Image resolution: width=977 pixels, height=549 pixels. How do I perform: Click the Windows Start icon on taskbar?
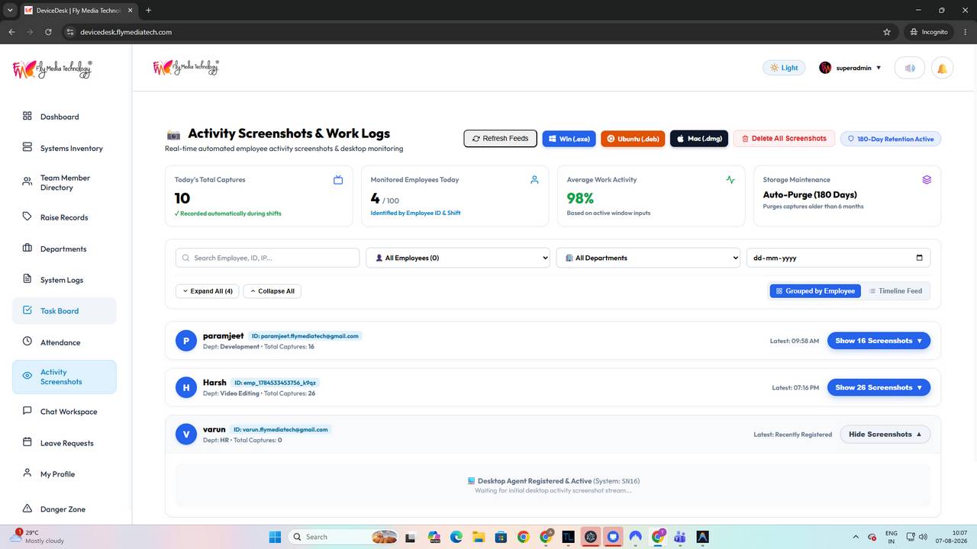(x=275, y=537)
